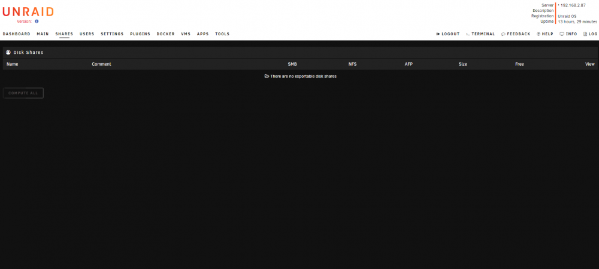Image resolution: width=599 pixels, height=269 pixels.
Task: Click the uptime value text
Action: 577,22
